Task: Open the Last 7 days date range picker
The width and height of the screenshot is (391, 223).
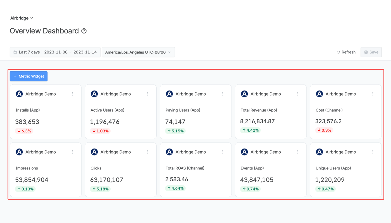Action: (55, 52)
